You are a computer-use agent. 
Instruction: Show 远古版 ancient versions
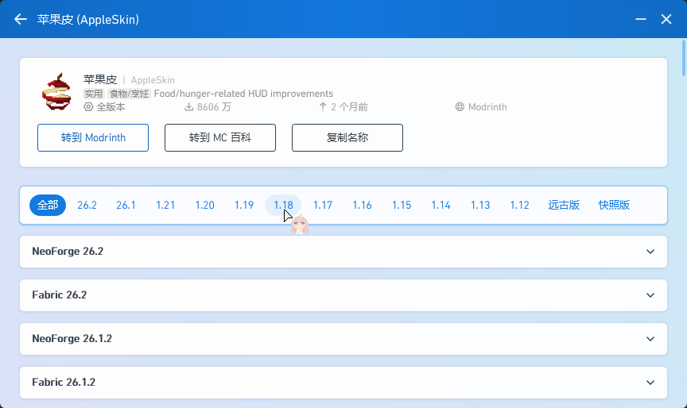[x=564, y=205]
